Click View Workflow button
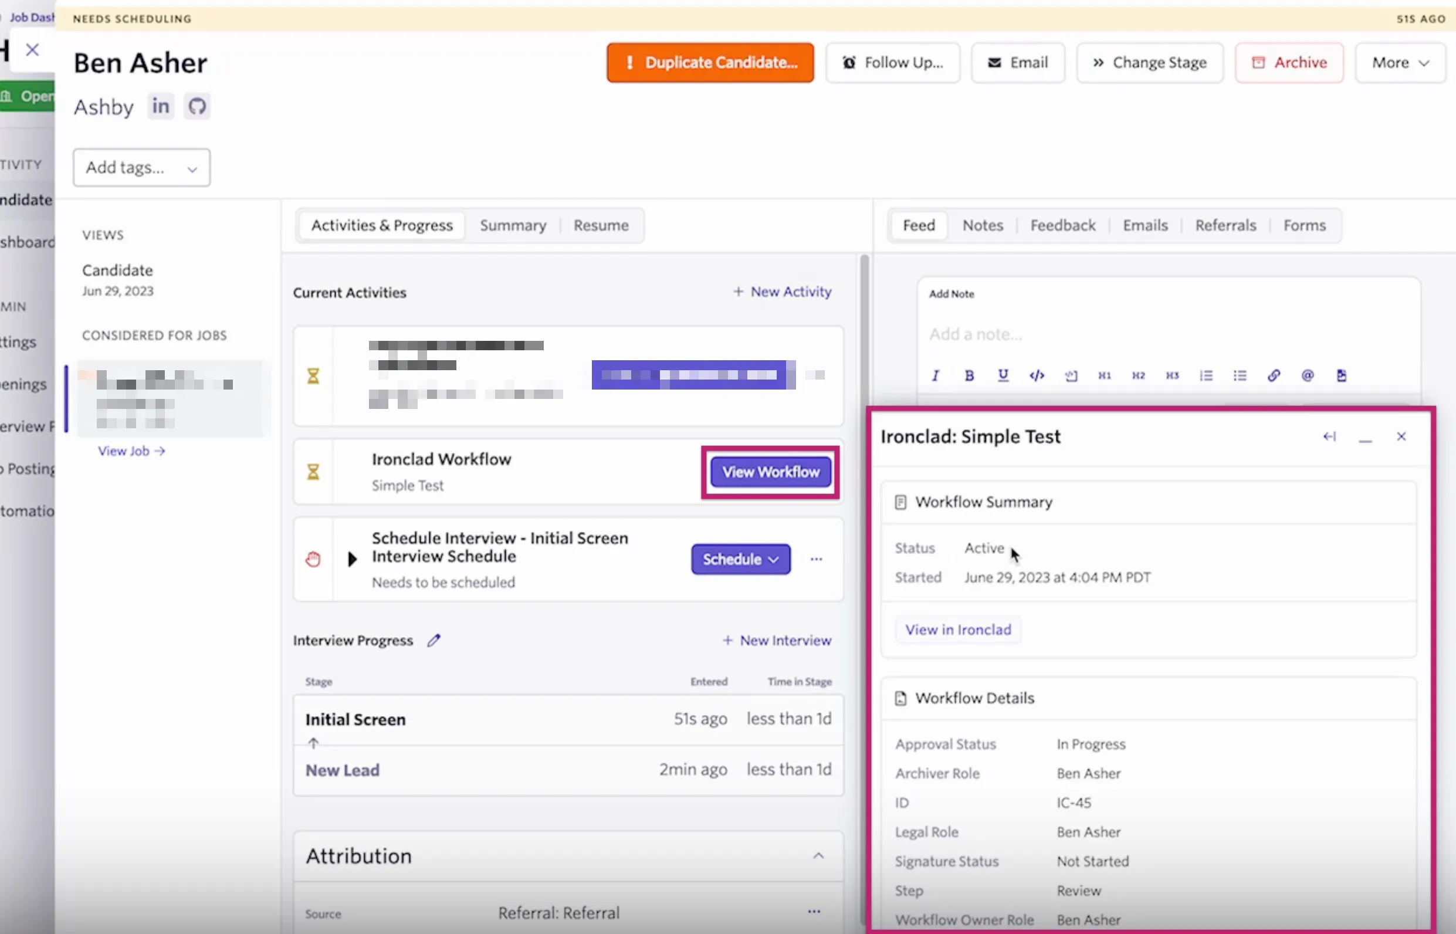This screenshot has width=1456, height=934. click(770, 472)
